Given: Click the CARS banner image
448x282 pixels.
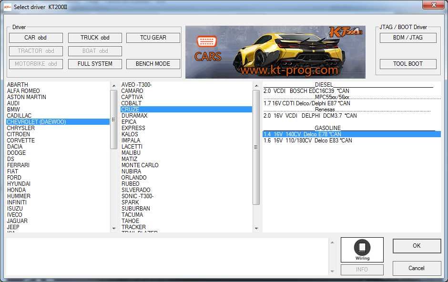Looking at the screenshot, I should tap(275, 52).
